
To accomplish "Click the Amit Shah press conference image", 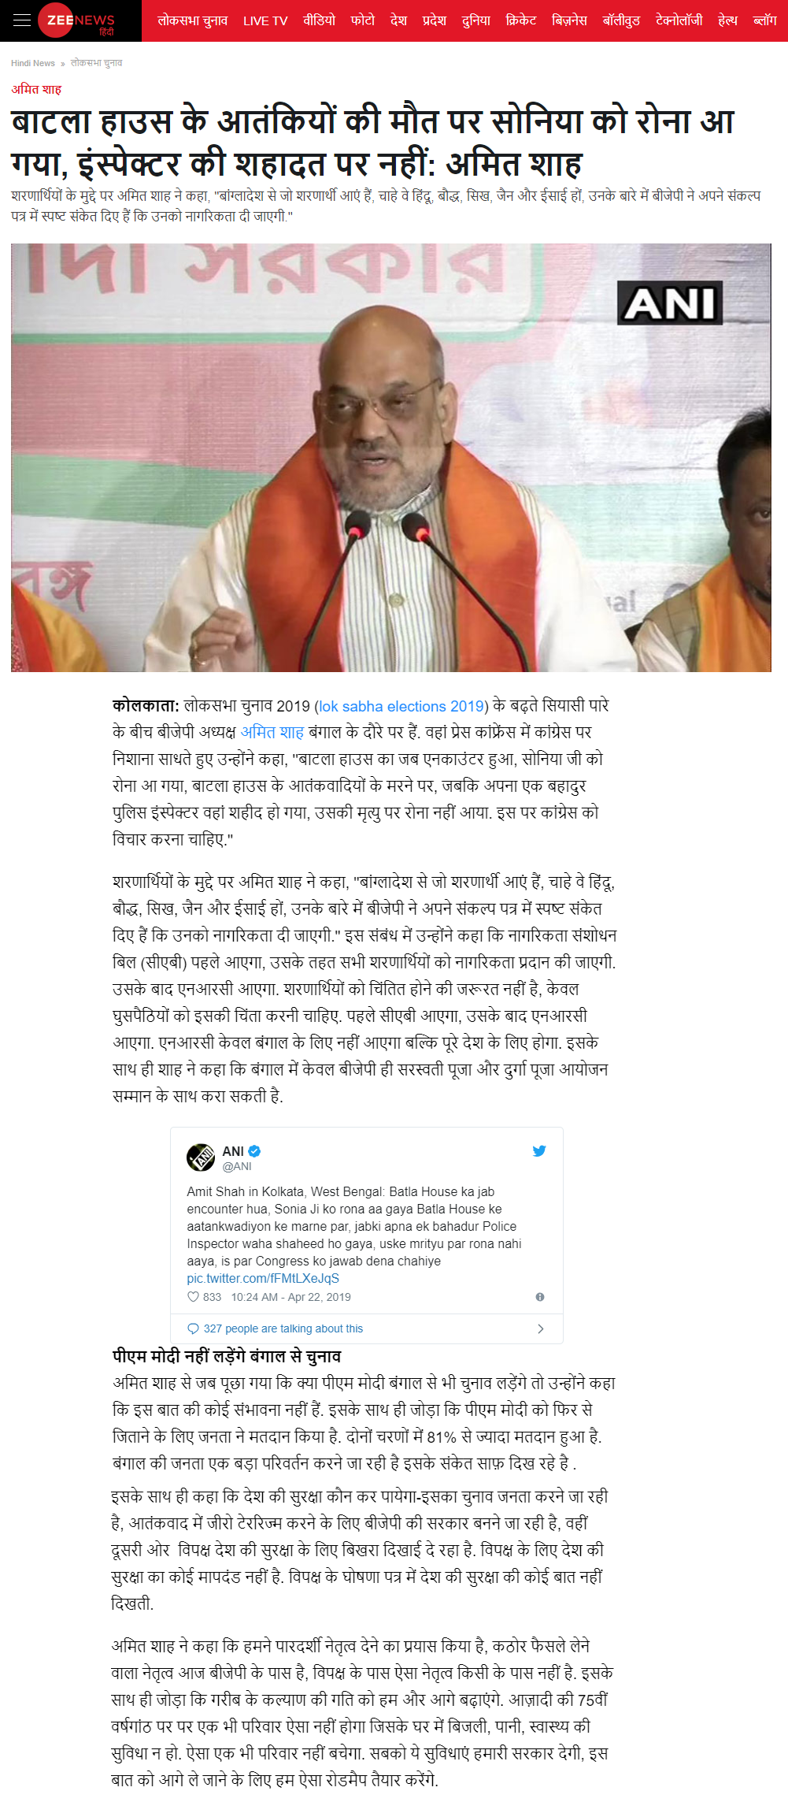I will 390,458.
